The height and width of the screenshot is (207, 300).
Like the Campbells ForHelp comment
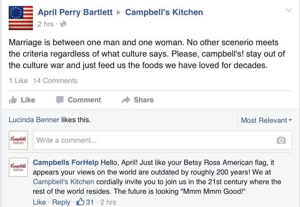[x=39, y=202]
